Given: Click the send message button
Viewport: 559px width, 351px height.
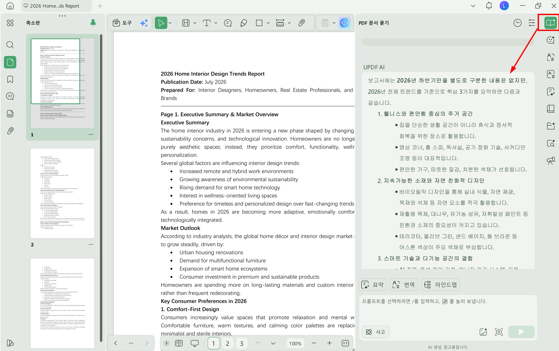Looking at the screenshot, I should tap(521, 332).
